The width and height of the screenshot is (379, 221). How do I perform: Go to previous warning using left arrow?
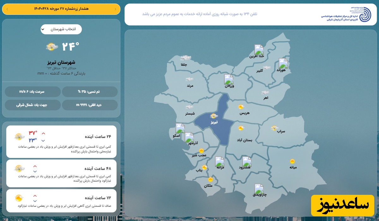pos(7,9)
